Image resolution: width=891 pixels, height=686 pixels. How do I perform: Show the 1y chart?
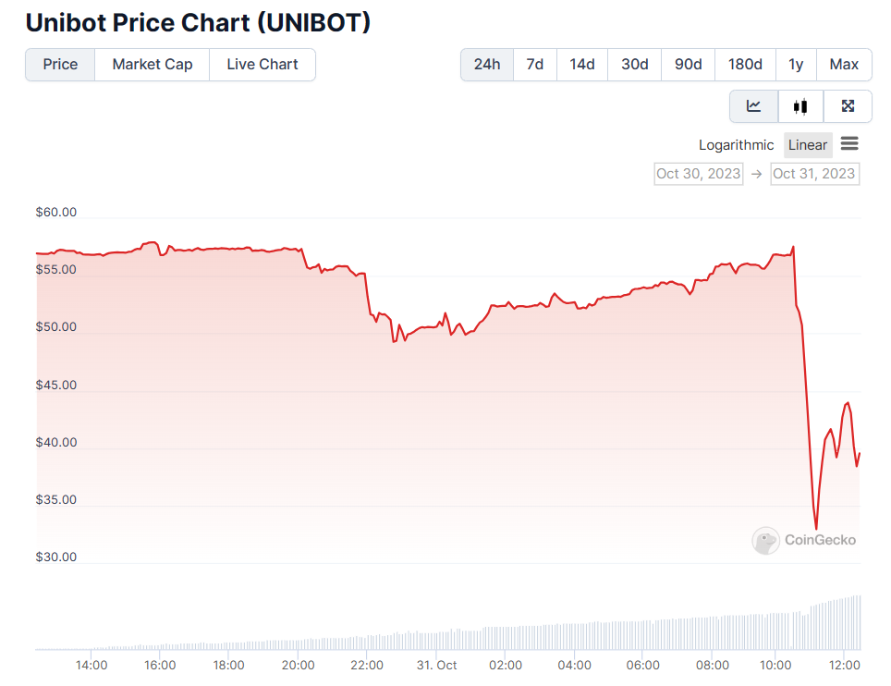pos(797,64)
